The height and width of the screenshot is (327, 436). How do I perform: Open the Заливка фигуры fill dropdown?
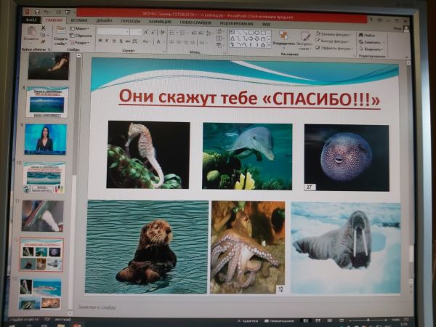[x=336, y=33]
